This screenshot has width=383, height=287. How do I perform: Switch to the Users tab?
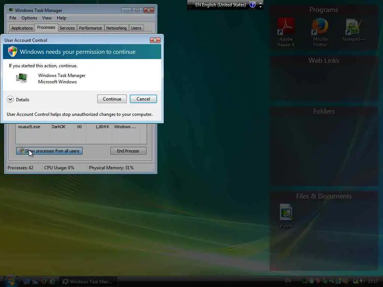136,28
